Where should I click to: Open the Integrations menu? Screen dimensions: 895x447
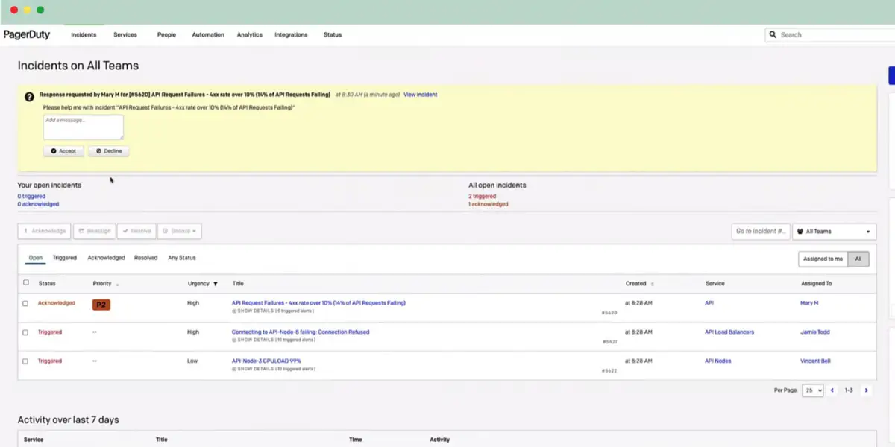click(291, 35)
